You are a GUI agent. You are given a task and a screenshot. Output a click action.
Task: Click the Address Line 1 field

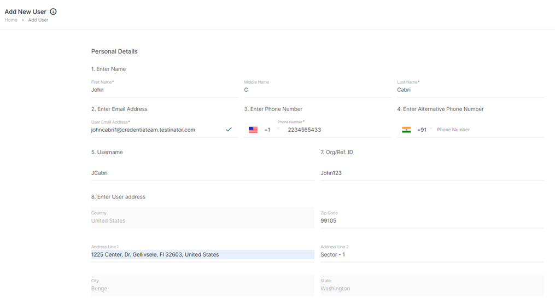click(x=202, y=254)
